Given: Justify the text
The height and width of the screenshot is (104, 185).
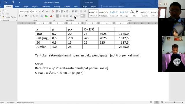Looking at the screenshot, I should point(67,16).
